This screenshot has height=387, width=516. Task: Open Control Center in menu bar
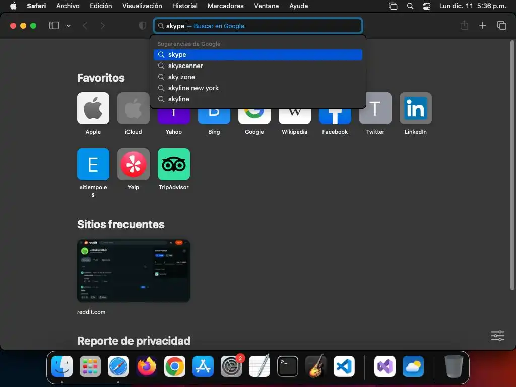(427, 6)
